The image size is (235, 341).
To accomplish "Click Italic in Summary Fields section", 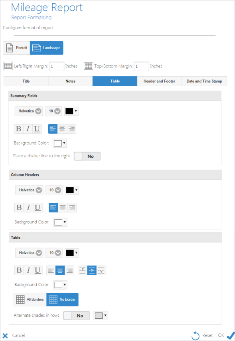I will (28, 129).
